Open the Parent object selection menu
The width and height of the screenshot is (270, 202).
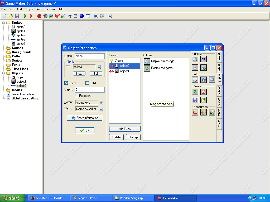click(x=102, y=103)
